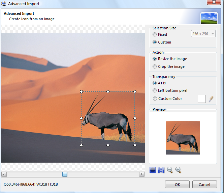The width and height of the screenshot is (224, 193).
Task: Pick a color with the eyedropper icon
Action: [x=211, y=99]
